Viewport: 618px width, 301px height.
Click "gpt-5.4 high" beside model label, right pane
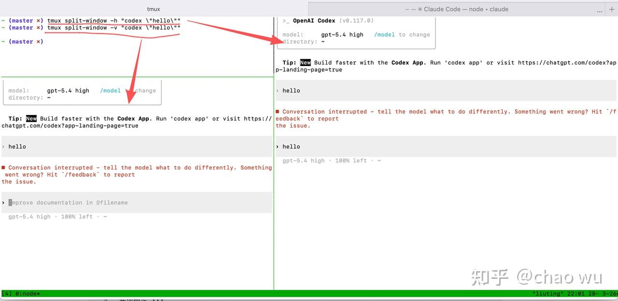coord(342,35)
